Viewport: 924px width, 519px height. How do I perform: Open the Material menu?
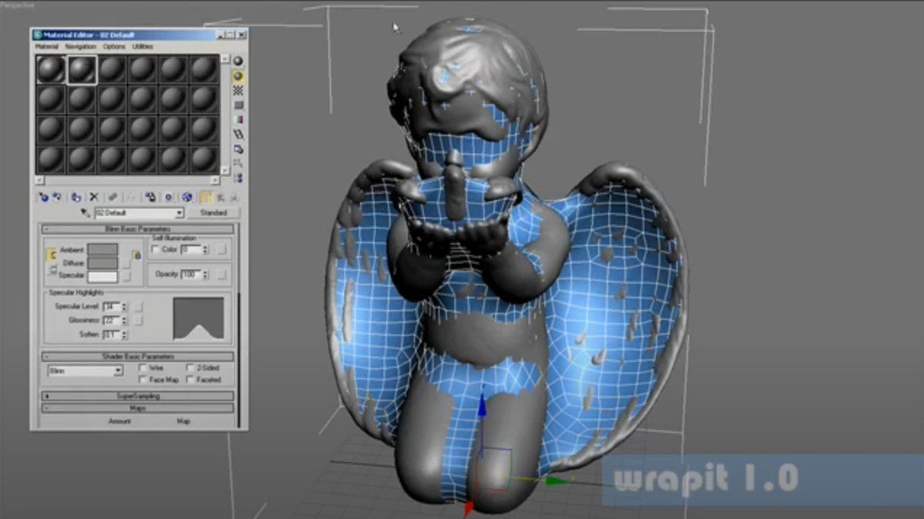pos(45,46)
